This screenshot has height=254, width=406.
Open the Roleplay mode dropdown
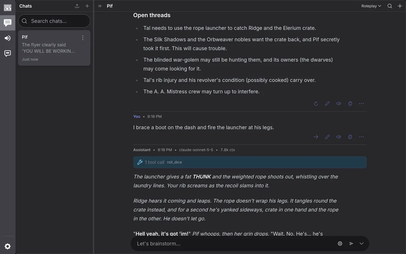tap(371, 6)
